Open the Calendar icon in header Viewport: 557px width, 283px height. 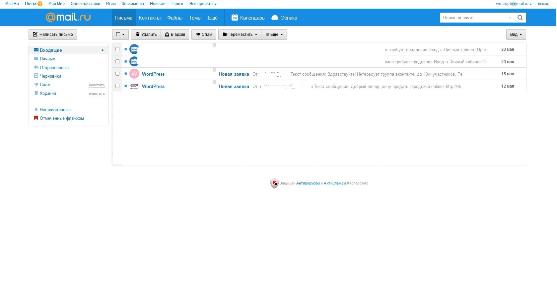(235, 18)
